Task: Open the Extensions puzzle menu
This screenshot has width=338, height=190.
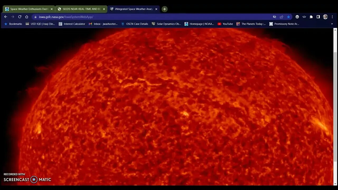Action: [x=311, y=17]
